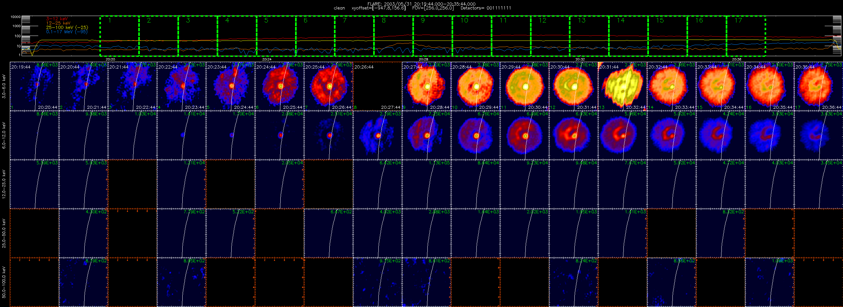This screenshot has width=843, height=307.
Task: Open the 3-6 keV image starting 20:19:44
Action: point(34,86)
